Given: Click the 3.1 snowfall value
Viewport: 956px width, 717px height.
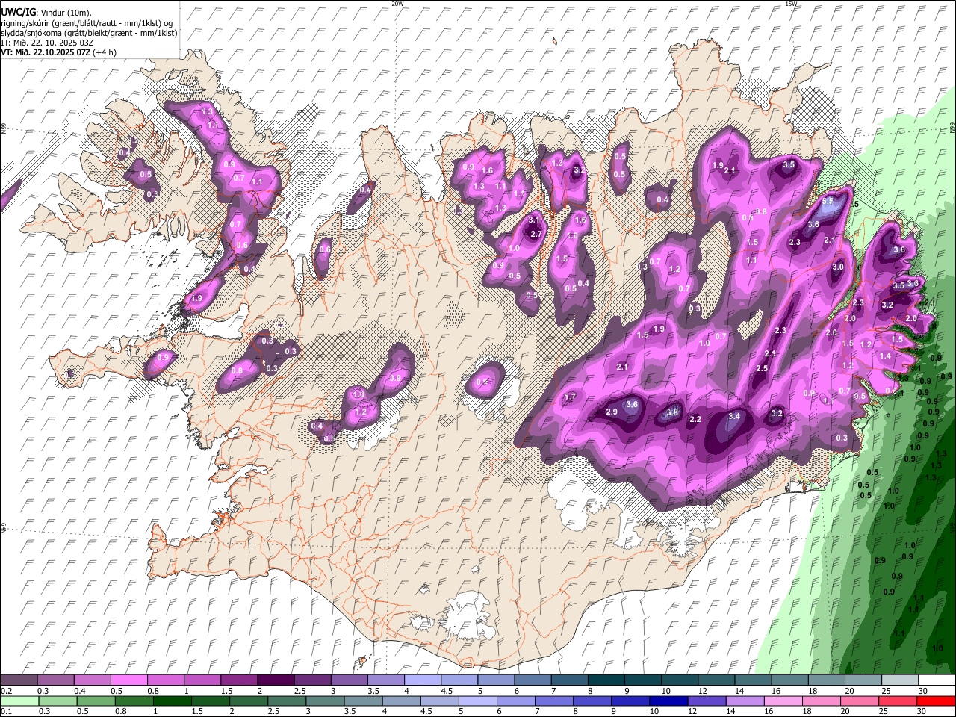Looking at the screenshot, I should point(534,220).
